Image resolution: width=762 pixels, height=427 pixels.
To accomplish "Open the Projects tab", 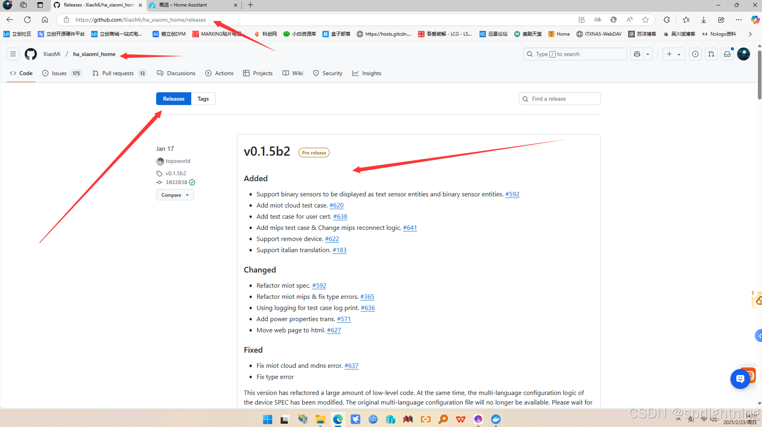I will click(258, 73).
